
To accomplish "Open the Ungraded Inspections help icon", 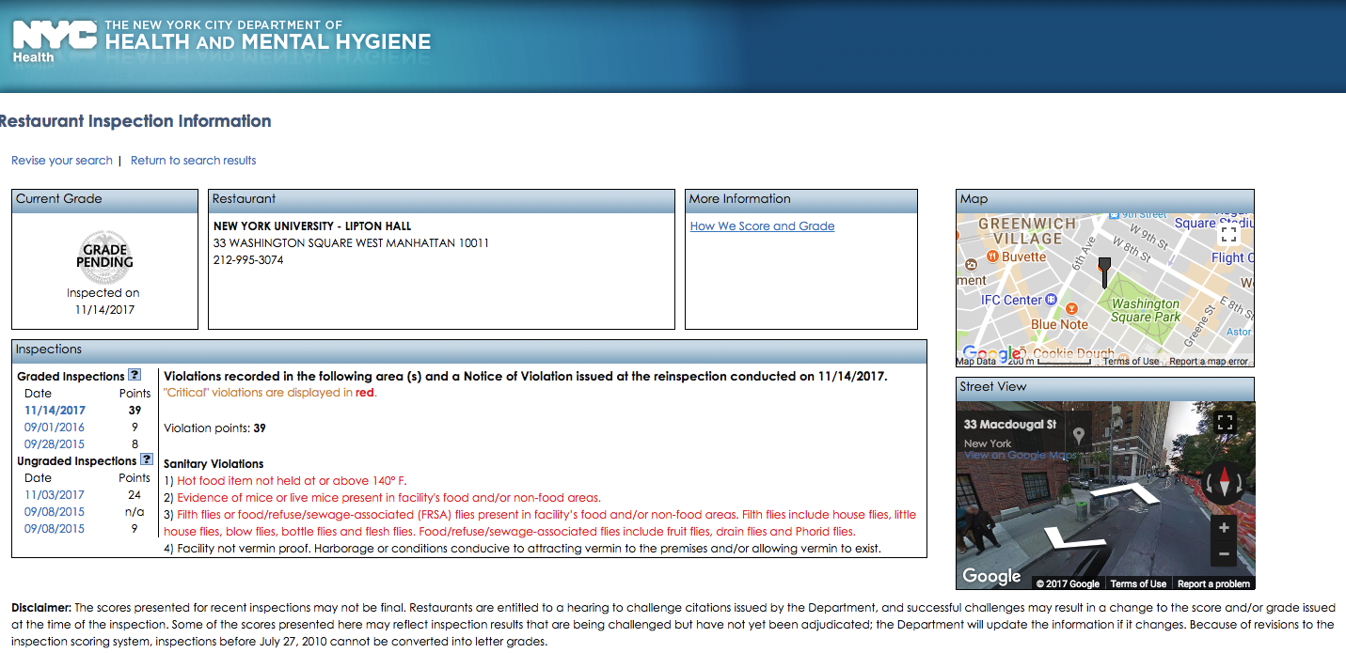I will click(x=147, y=459).
